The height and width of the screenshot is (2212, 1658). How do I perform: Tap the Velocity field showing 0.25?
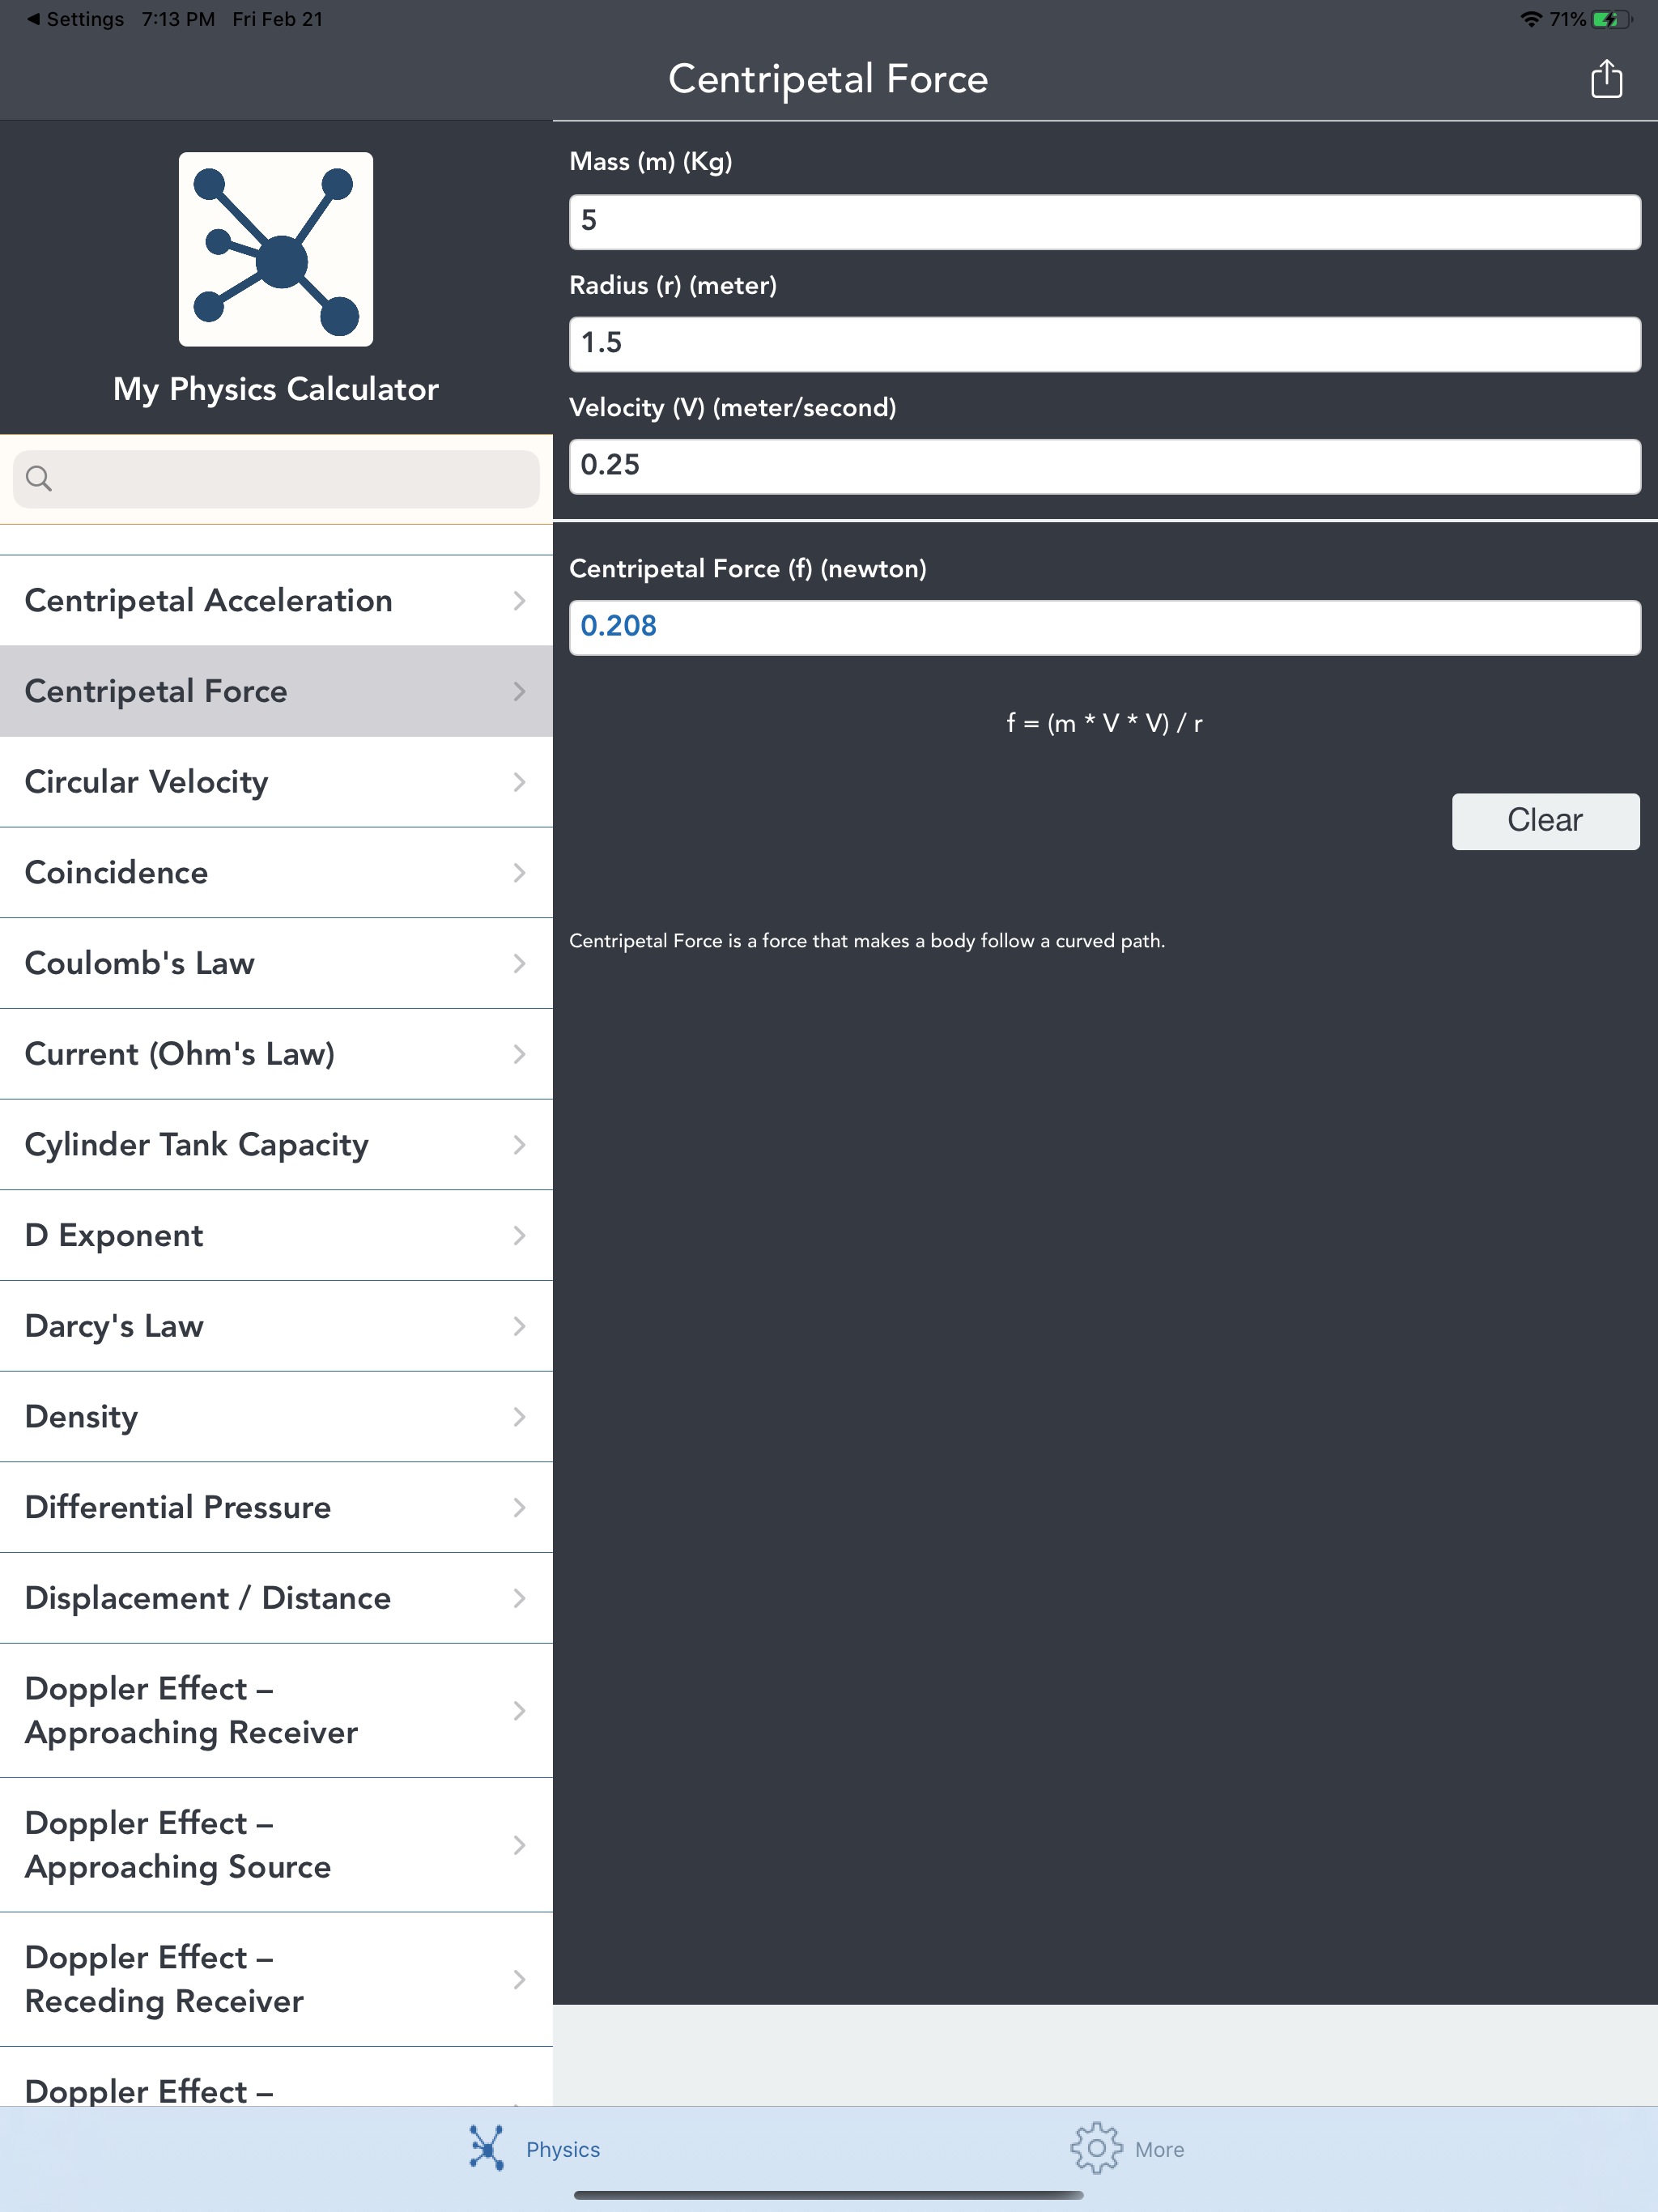point(1104,466)
